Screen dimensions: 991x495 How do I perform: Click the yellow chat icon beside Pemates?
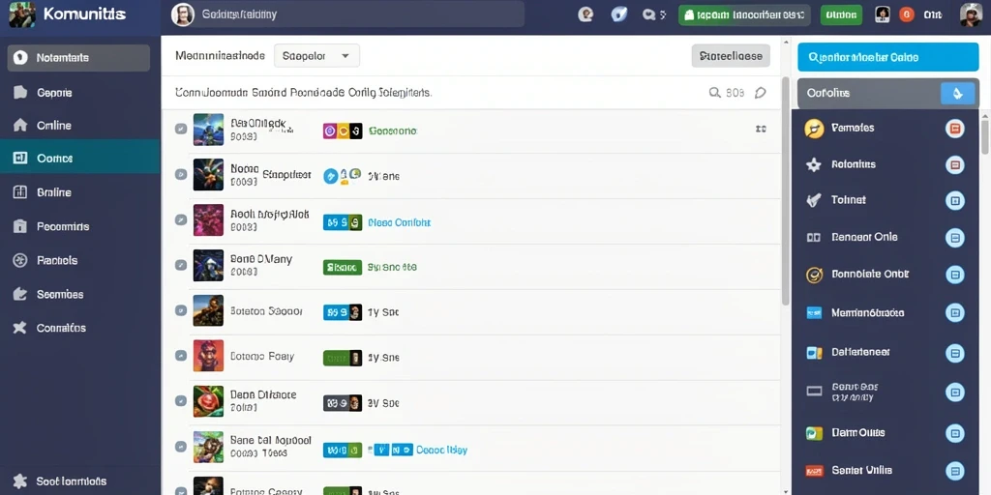[x=814, y=129]
